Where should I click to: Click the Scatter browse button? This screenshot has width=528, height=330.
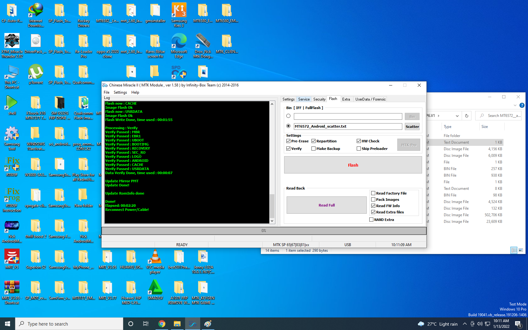[x=412, y=127]
